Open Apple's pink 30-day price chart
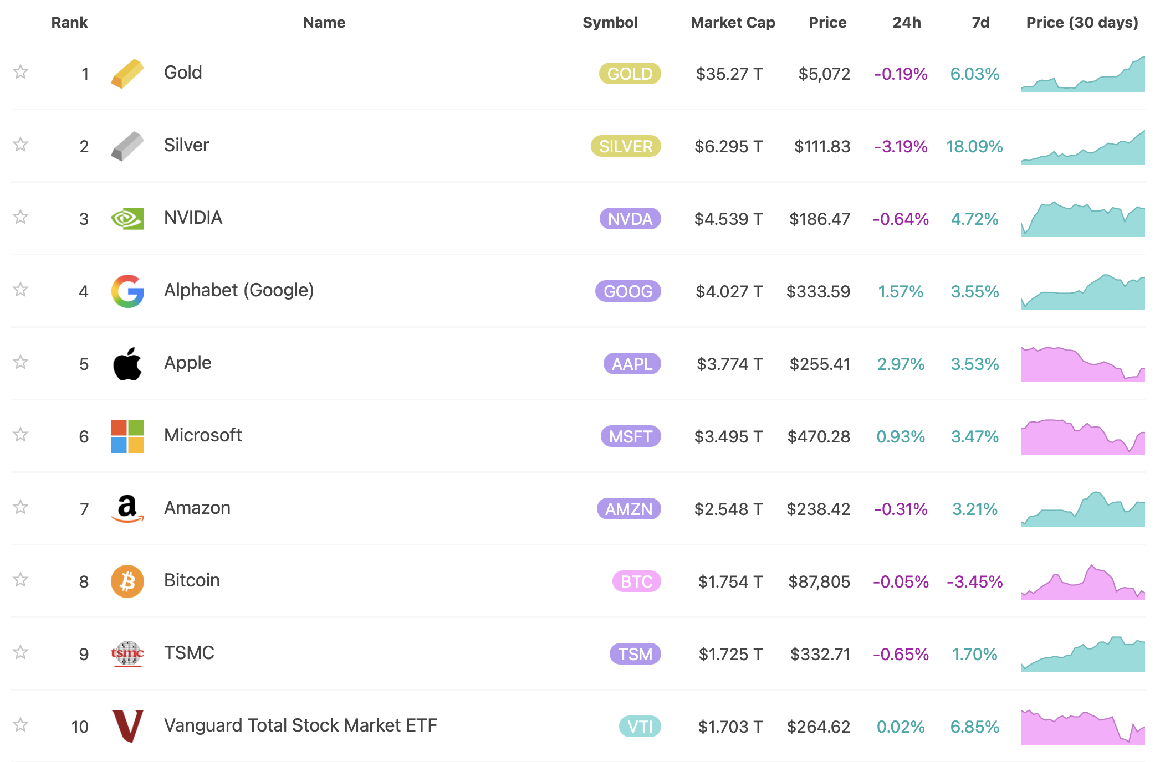Image resolution: width=1155 pixels, height=762 pixels. pos(1082,364)
